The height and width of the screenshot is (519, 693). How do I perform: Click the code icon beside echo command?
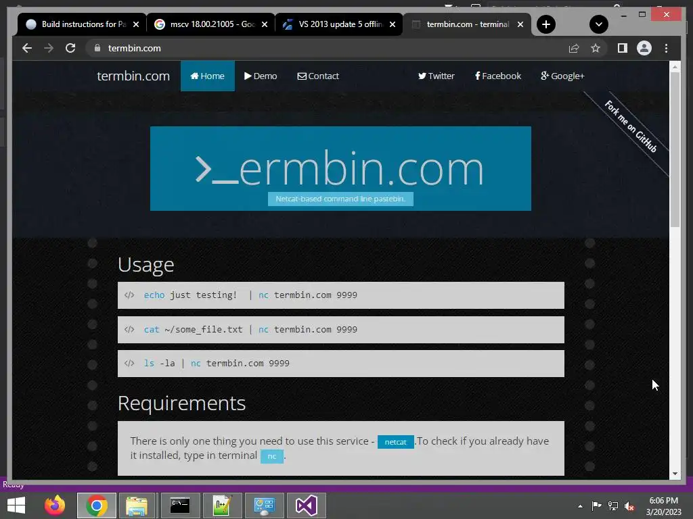click(129, 295)
